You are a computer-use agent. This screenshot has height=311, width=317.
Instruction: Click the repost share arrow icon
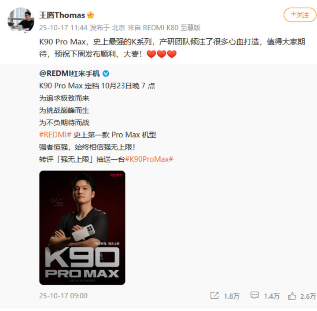pos(214,296)
